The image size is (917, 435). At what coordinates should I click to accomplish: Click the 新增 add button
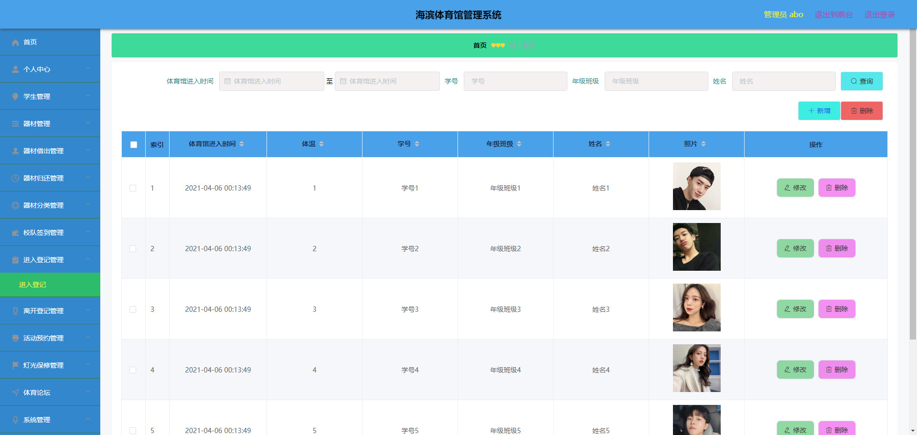[x=819, y=111]
